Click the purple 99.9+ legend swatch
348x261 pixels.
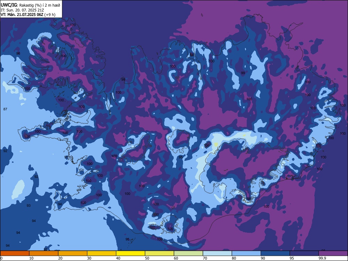tap(333, 253)
